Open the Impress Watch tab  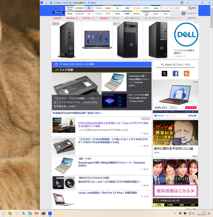point(70,8)
